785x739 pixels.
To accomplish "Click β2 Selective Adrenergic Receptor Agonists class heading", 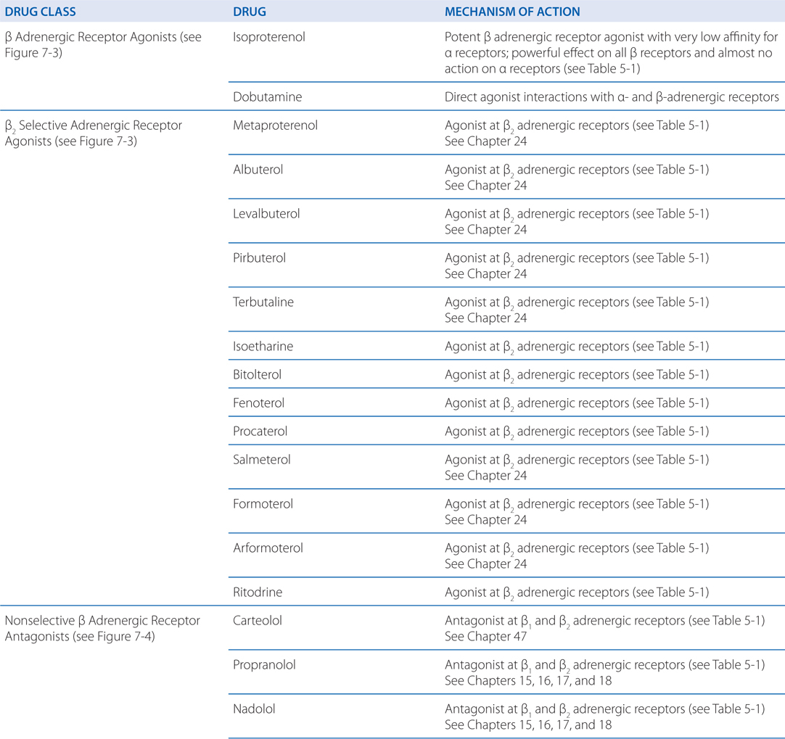I will [94, 125].
